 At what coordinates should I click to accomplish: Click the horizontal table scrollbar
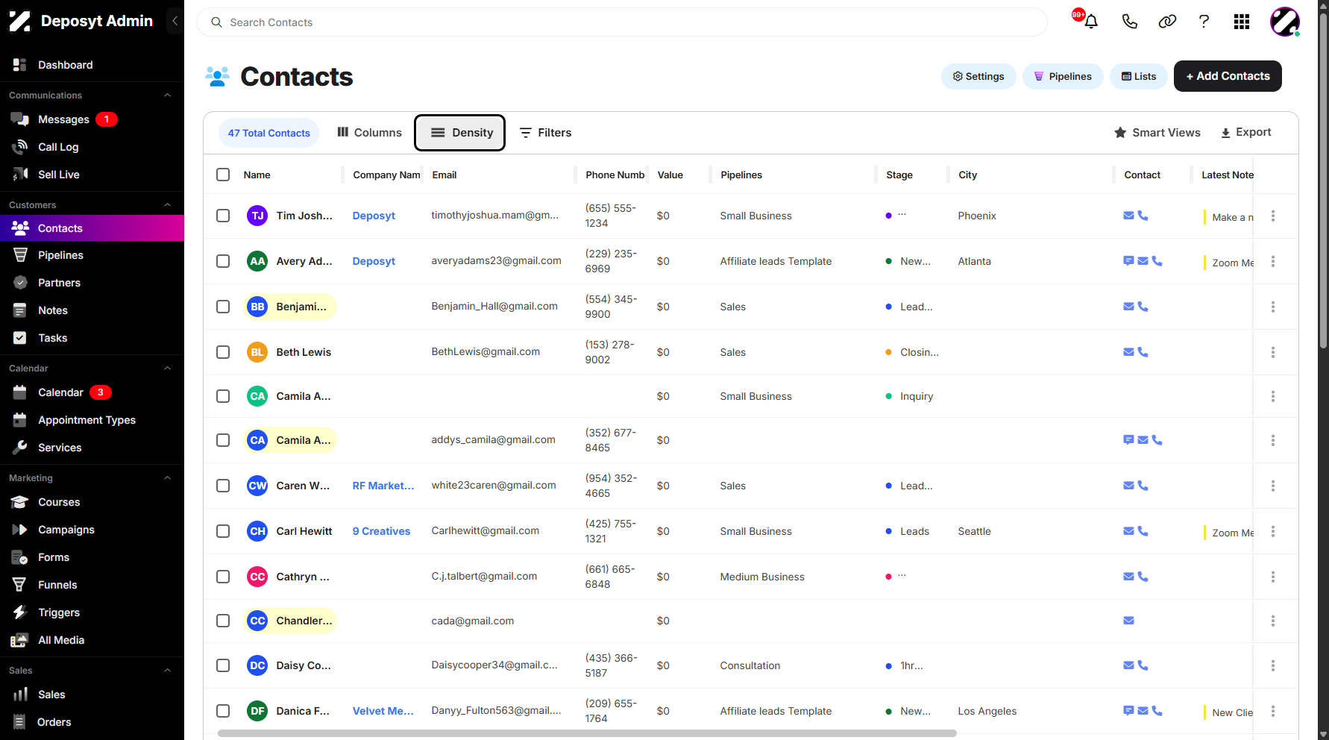587,733
